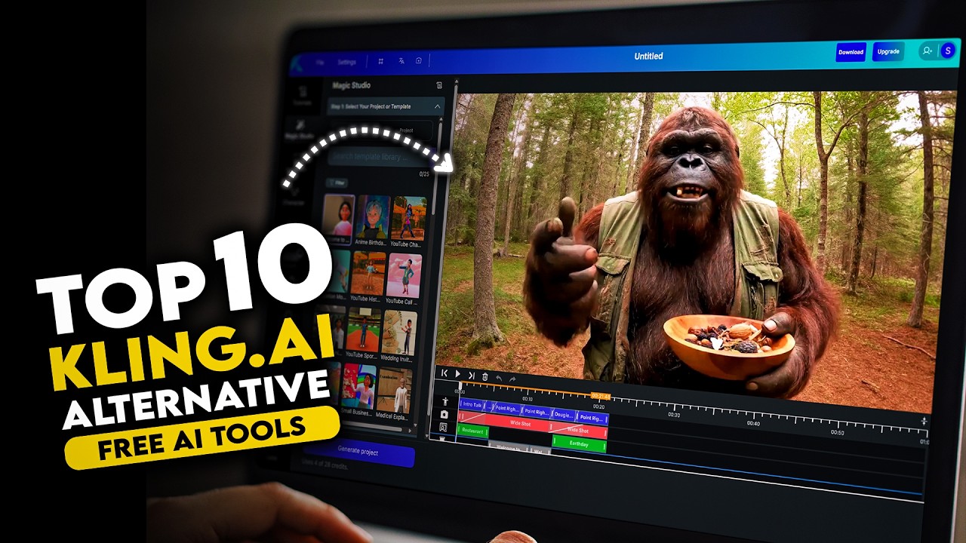Open the invite collaborator icon
This screenshot has width=966, height=543.
927,51
